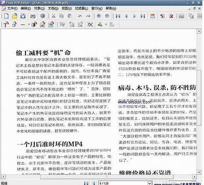
Task: Select the add graphic object tool
Action: [14, 24]
